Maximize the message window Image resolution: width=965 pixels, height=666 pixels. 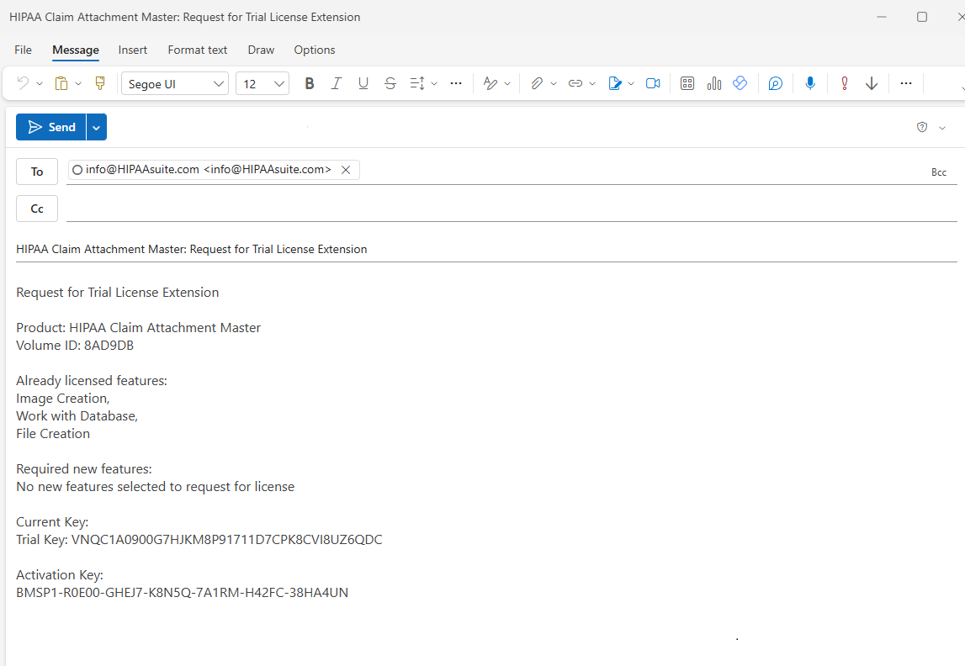click(922, 17)
